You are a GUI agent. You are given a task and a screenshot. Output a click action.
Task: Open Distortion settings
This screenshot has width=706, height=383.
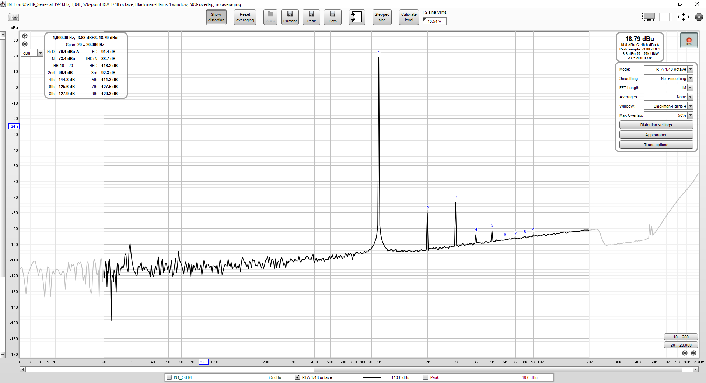tap(656, 125)
